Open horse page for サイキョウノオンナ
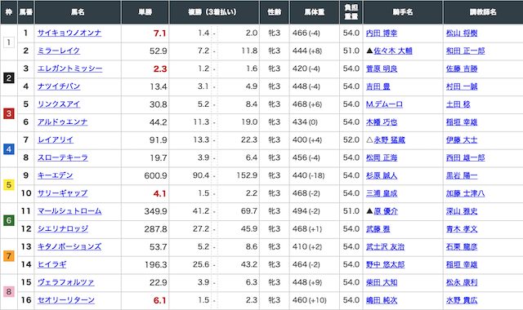 point(69,33)
